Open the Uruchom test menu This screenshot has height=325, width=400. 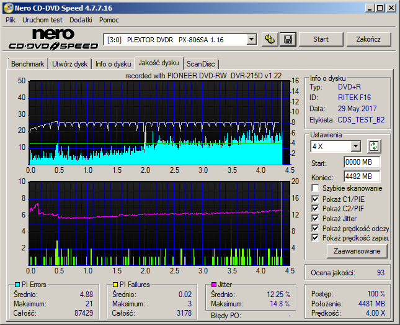tap(42, 20)
